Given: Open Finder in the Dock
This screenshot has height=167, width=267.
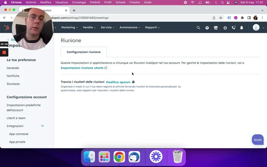Looking at the screenshot, I should 89,157.
